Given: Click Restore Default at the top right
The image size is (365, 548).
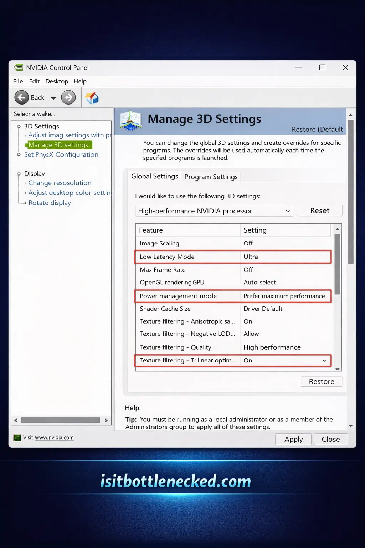Looking at the screenshot, I should [x=317, y=129].
